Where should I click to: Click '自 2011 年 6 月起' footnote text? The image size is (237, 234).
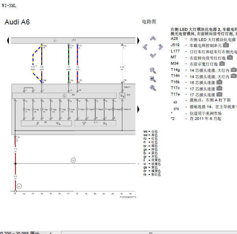click(x=206, y=119)
